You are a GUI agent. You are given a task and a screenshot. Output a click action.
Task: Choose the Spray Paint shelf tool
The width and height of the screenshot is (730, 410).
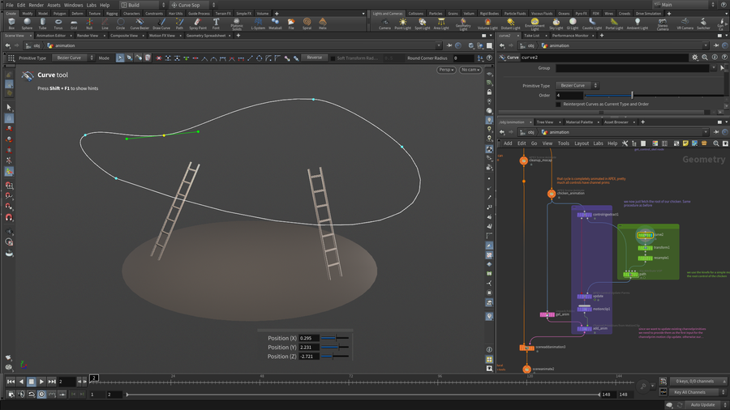point(197,23)
